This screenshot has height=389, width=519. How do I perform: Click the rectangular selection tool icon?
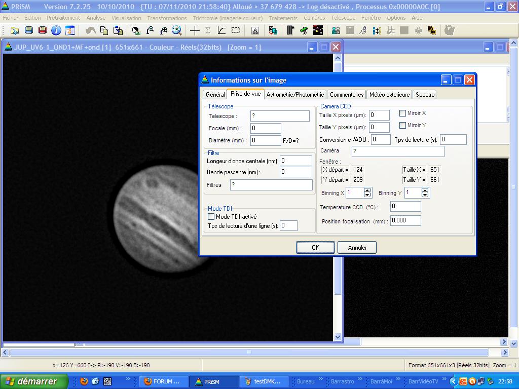[236, 31]
